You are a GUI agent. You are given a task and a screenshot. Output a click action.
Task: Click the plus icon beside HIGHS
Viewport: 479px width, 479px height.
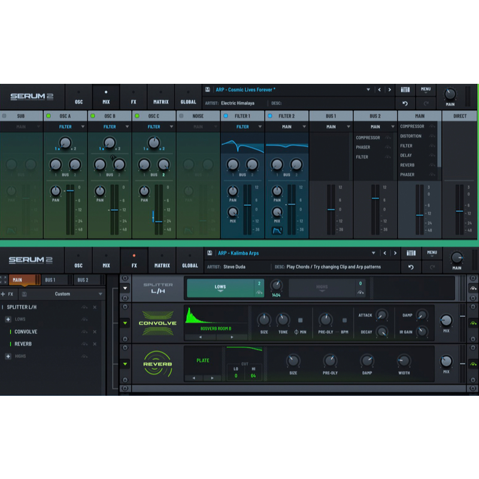[8, 356]
